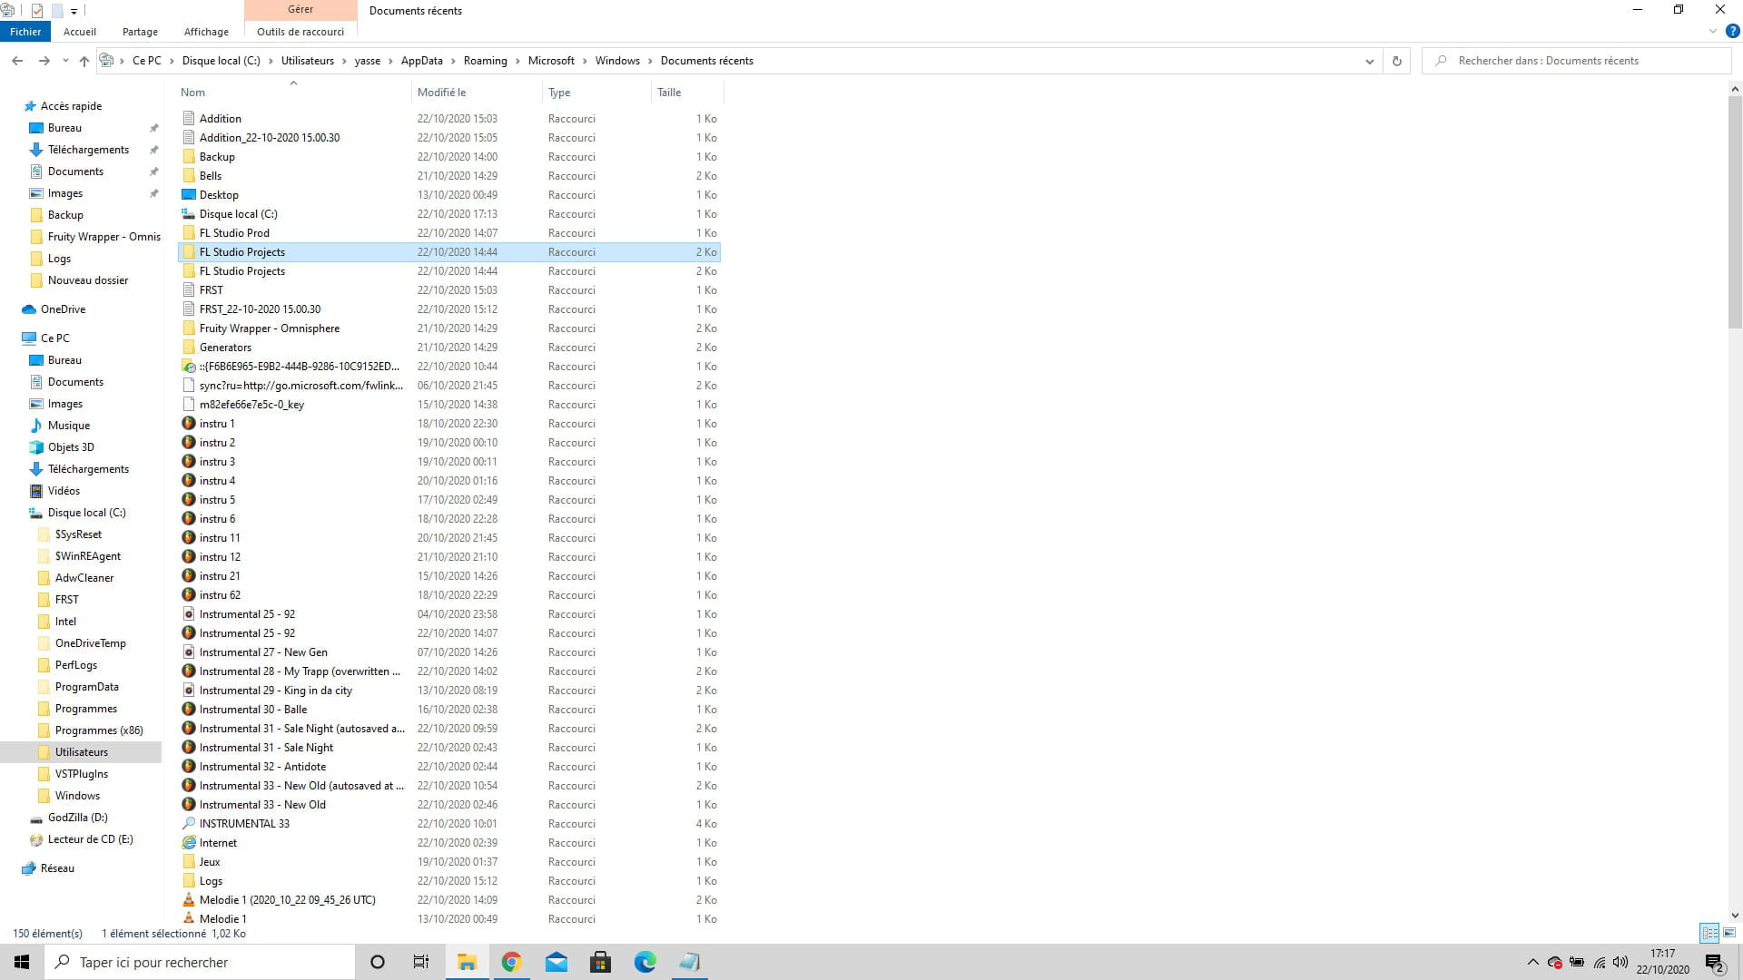1743x980 pixels.
Task: Click the taskbar search box
Action: pyautogui.click(x=200, y=962)
